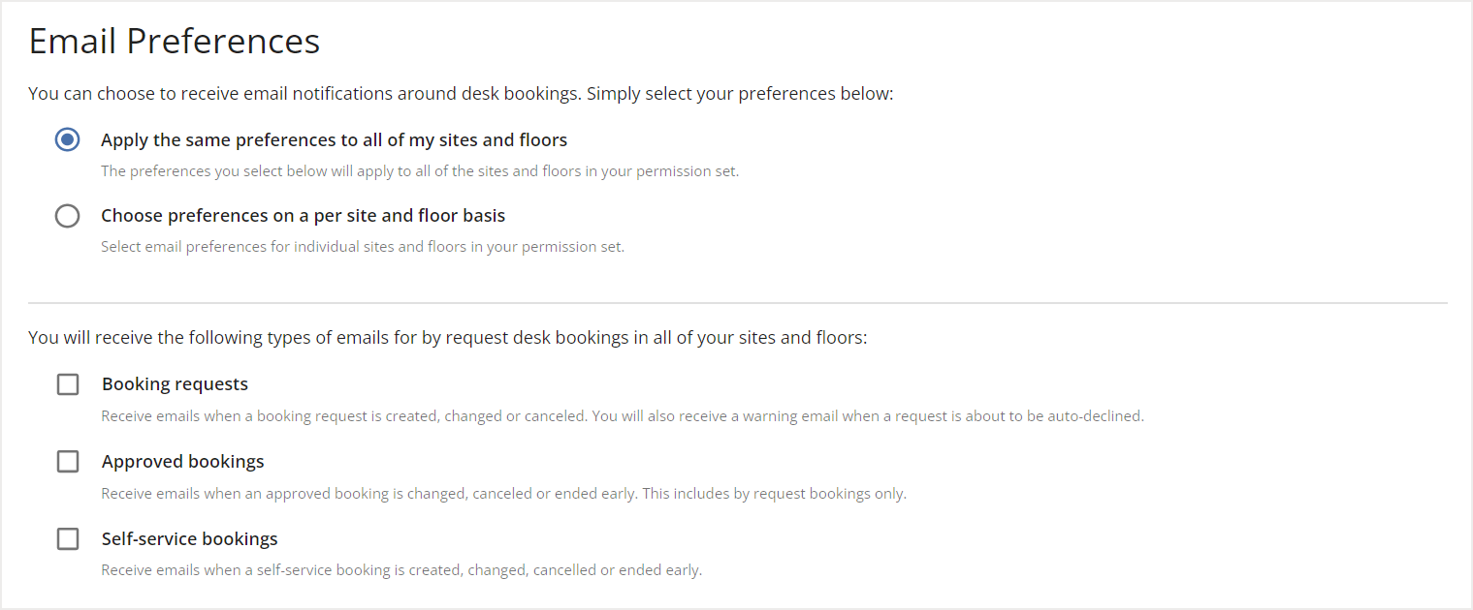This screenshot has width=1473, height=610.
Task: Click the auto-declined warning description text
Action: click(x=621, y=415)
